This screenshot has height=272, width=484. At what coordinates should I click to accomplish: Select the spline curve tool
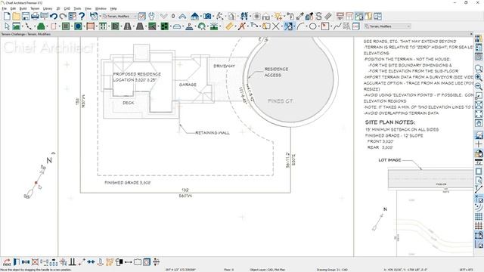coord(337,26)
